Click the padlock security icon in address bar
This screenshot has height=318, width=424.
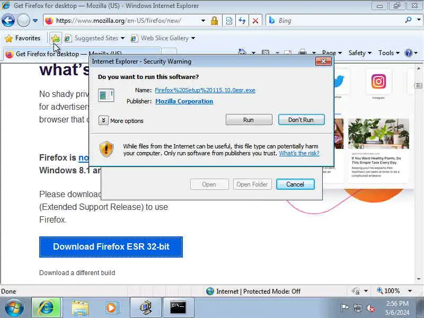pos(214,21)
